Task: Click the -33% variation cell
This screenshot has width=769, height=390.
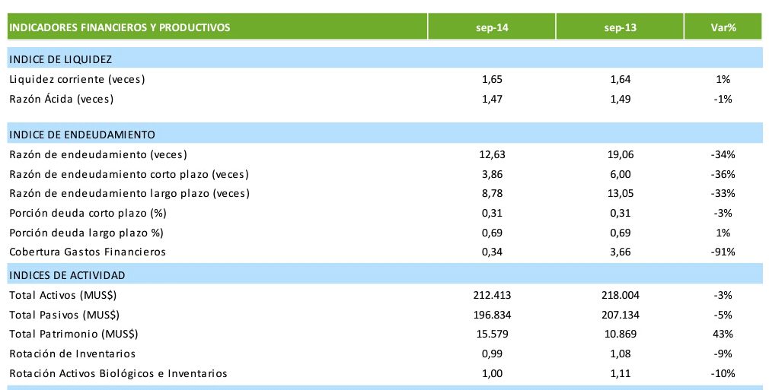Action: point(723,193)
